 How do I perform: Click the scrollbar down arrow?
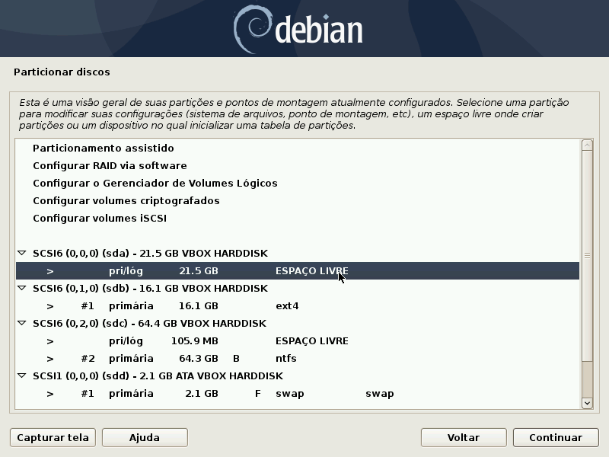pos(587,403)
